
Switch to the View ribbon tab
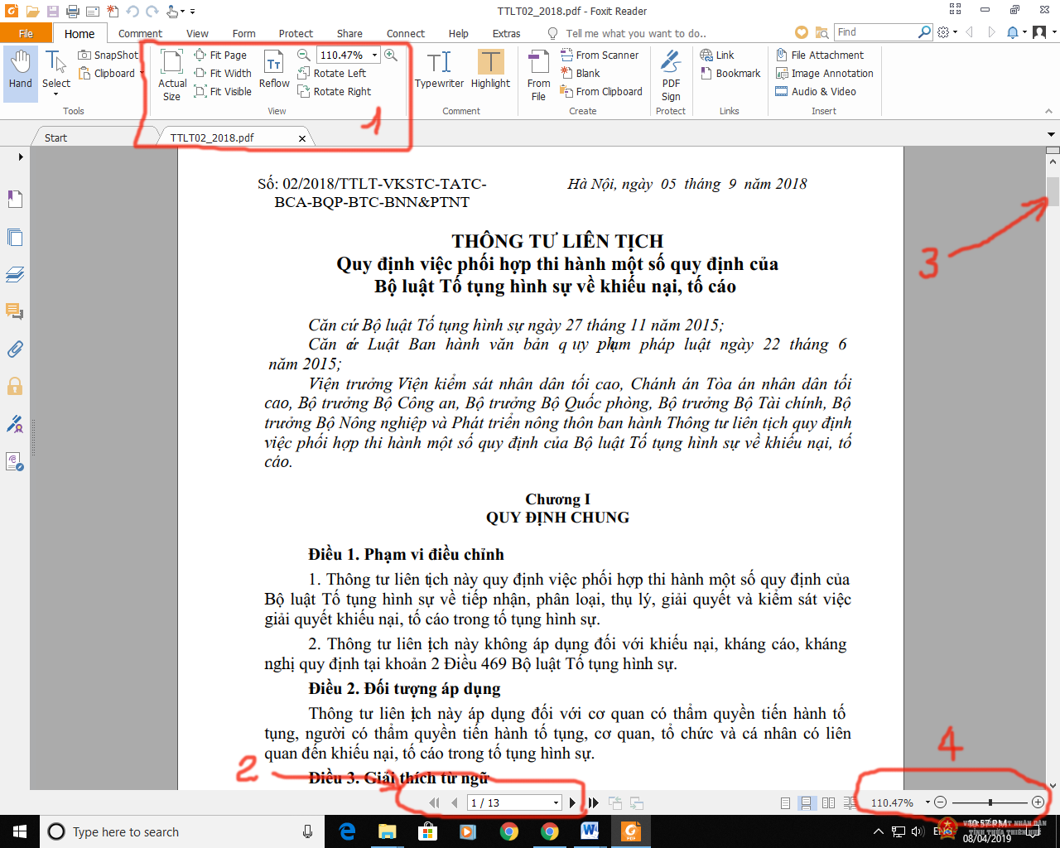(x=197, y=33)
